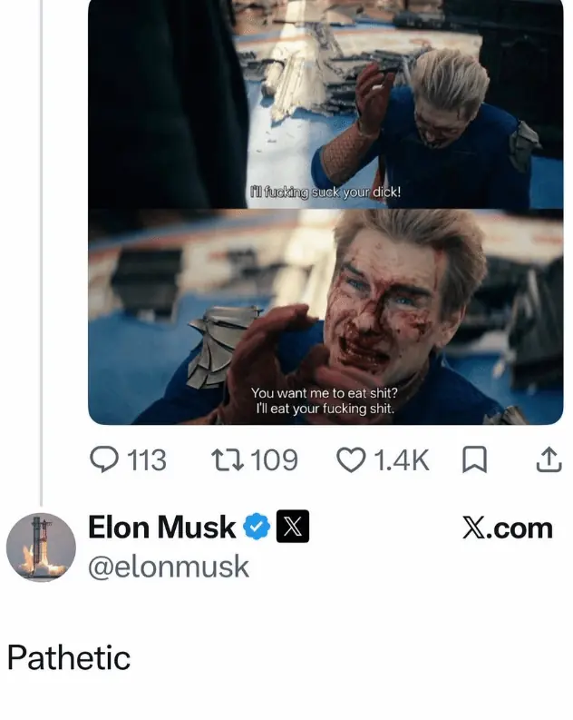Click the 113 replies count

point(147,460)
